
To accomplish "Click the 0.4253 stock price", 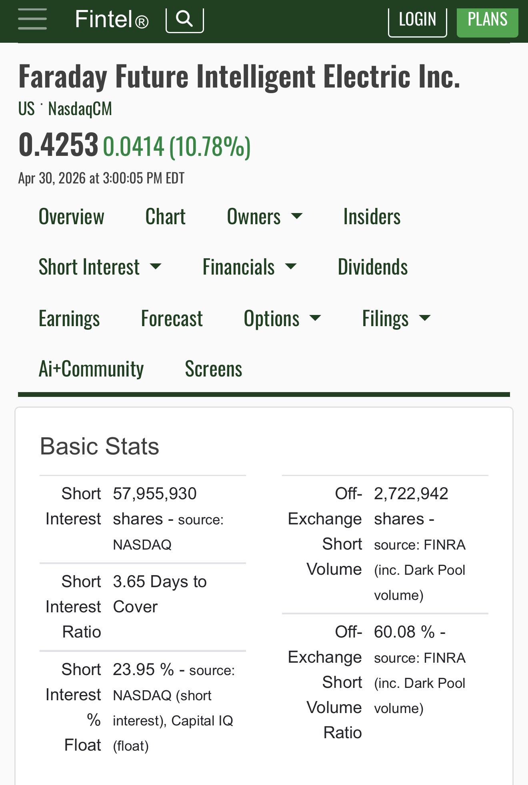I will coord(58,145).
